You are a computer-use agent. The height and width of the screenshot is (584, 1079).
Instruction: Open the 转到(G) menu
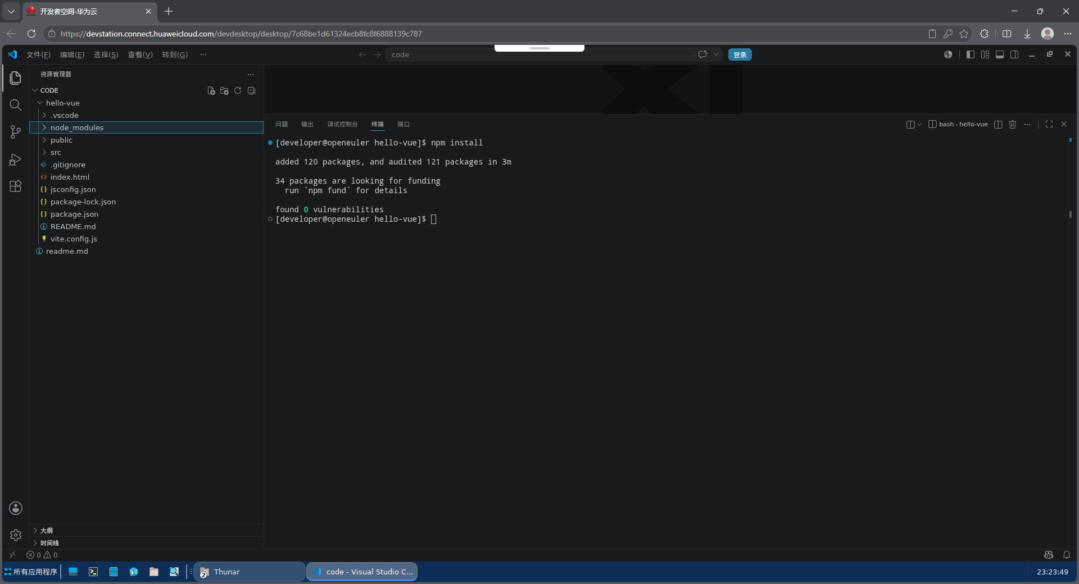pyautogui.click(x=175, y=54)
